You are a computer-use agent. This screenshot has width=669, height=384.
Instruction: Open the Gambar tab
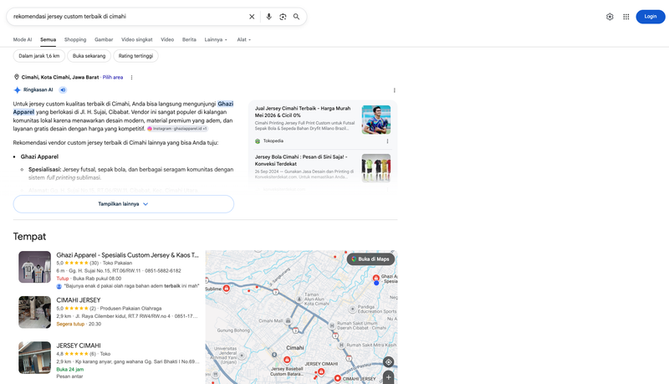pos(104,39)
